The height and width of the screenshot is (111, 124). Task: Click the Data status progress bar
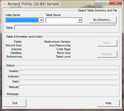click(69, 81)
